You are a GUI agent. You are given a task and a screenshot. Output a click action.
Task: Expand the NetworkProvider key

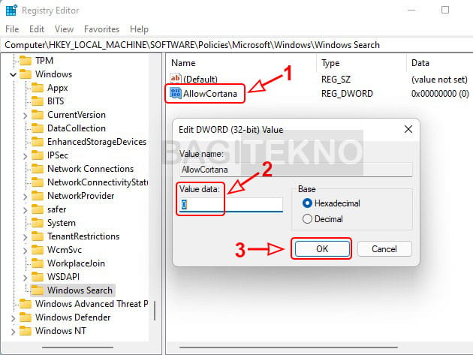point(25,197)
